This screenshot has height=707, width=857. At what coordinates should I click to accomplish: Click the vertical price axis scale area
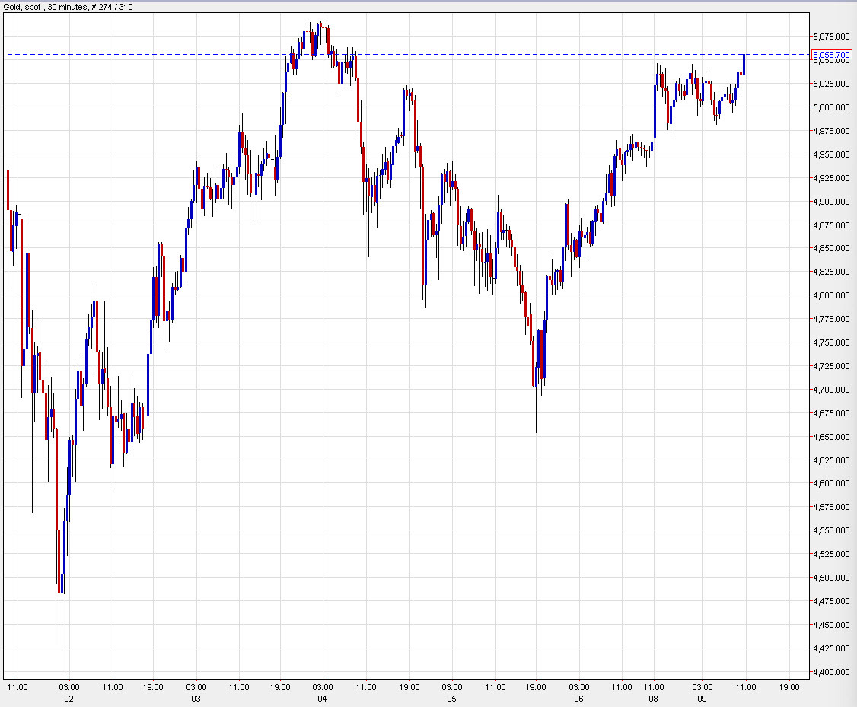[828, 342]
